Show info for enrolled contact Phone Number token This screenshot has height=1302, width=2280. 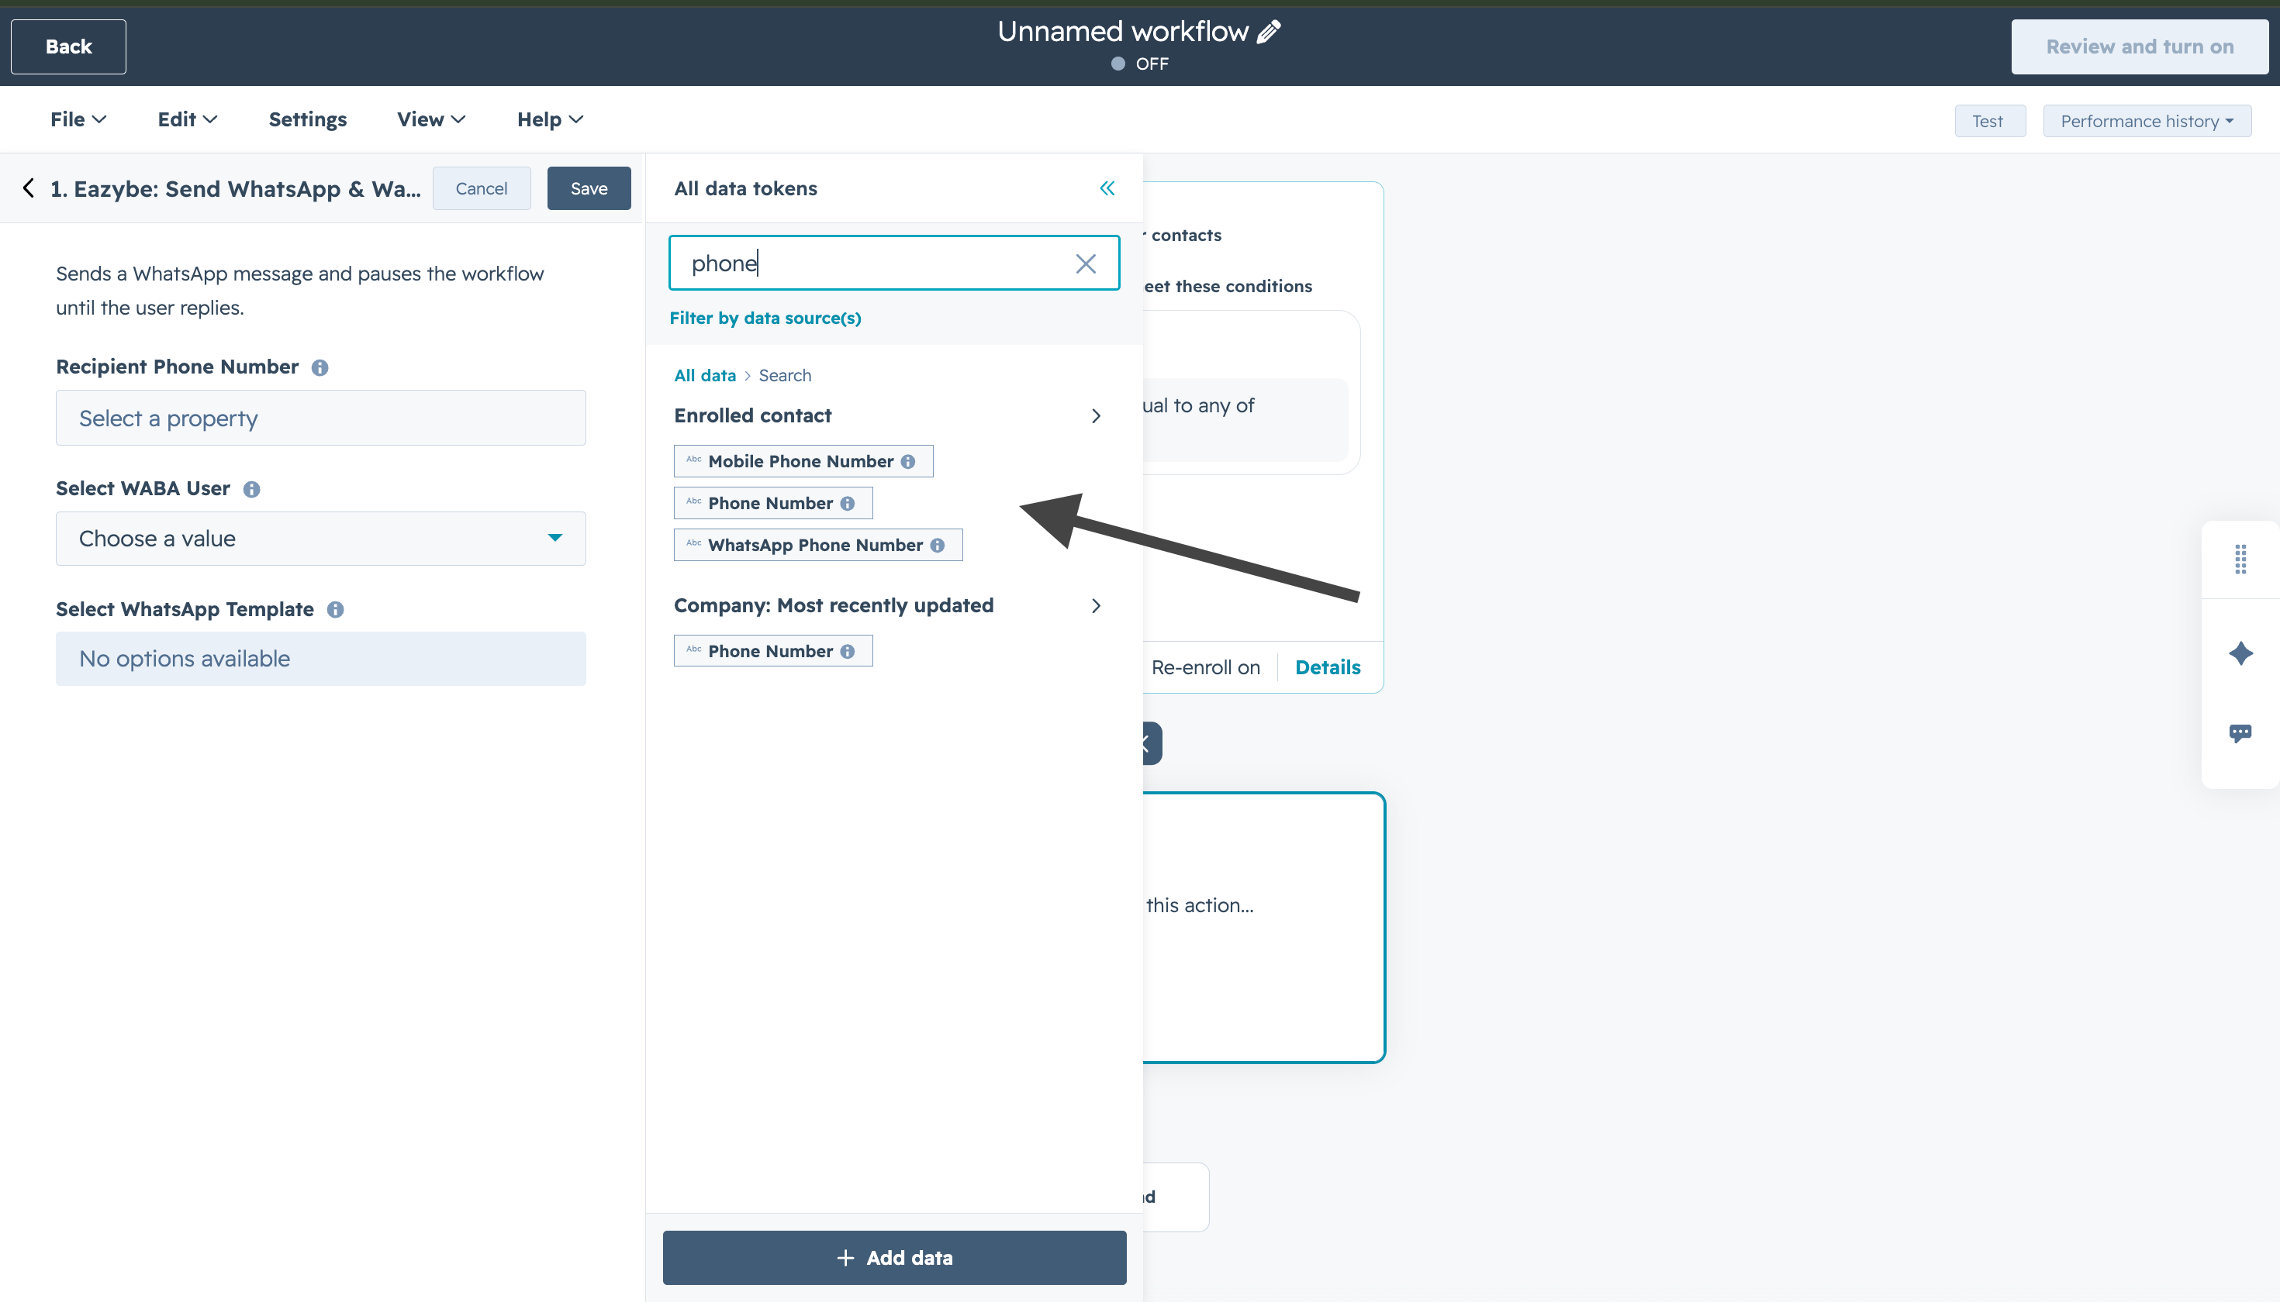pyautogui.click(x=848, y=504)
